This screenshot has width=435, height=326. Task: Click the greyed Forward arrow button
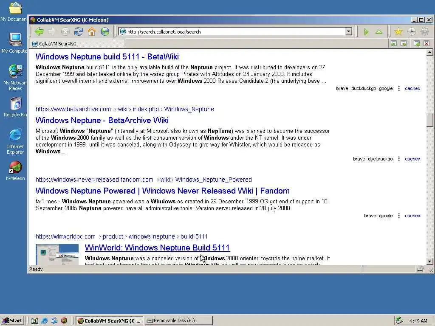point(52,31)
